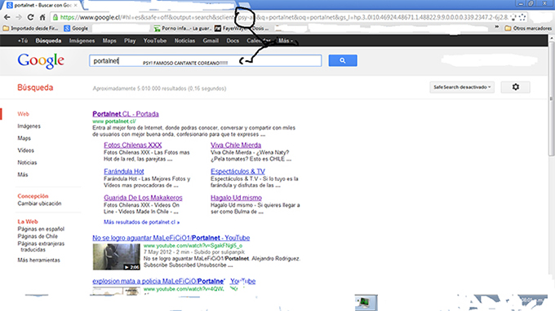555x311 pixels.
Task: Open the settings gear icon
Action: [515, 87]
